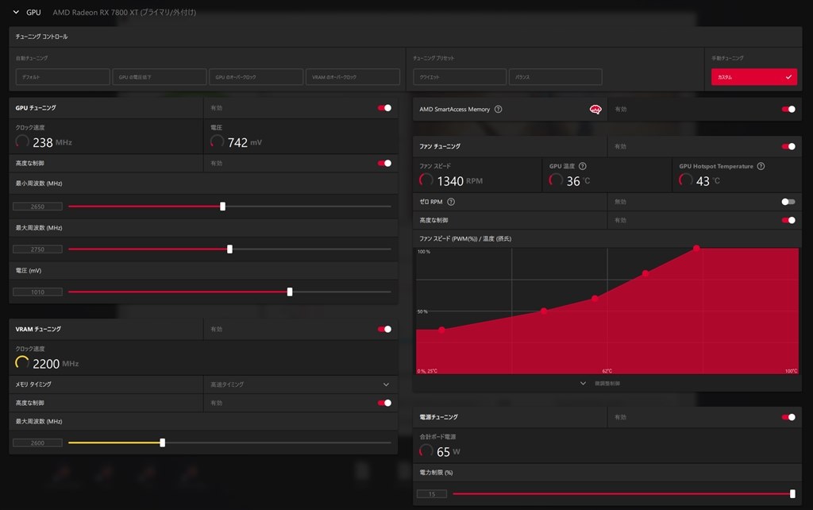The width and height of the screenshot is (813, 510).
Task: Turn off the 電源チューニング toggle
Action: point(788,417)
